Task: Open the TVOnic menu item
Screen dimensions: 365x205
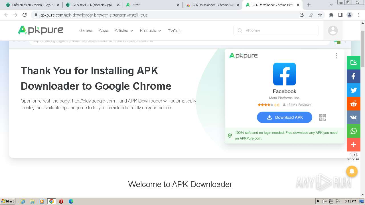Action: click(175, 31)
